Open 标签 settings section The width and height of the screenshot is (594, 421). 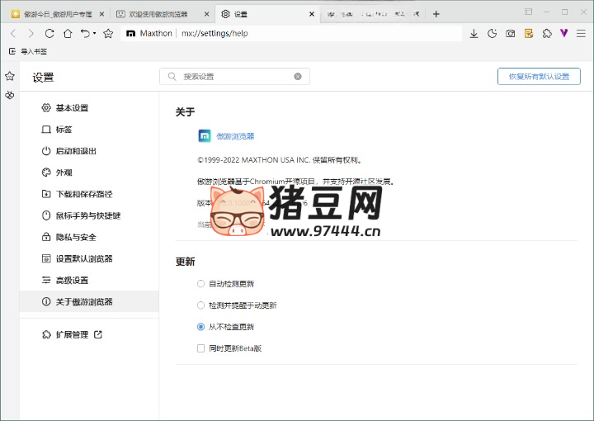(89, 130)
